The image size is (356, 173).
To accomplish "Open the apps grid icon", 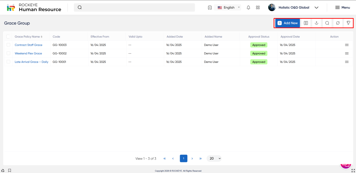I will click(258, 8).
